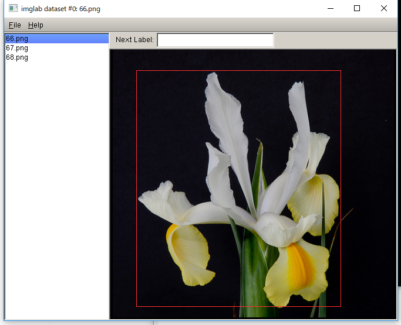Select 66.png in the file list
This screenshot has height=325, width=401.
pos(57,39)
